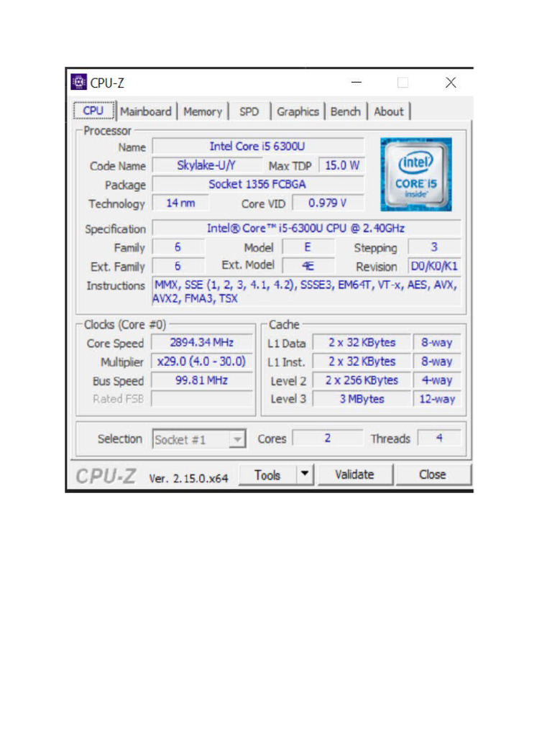
Task: Open the About tab
Action: click(x=389, y=111)
